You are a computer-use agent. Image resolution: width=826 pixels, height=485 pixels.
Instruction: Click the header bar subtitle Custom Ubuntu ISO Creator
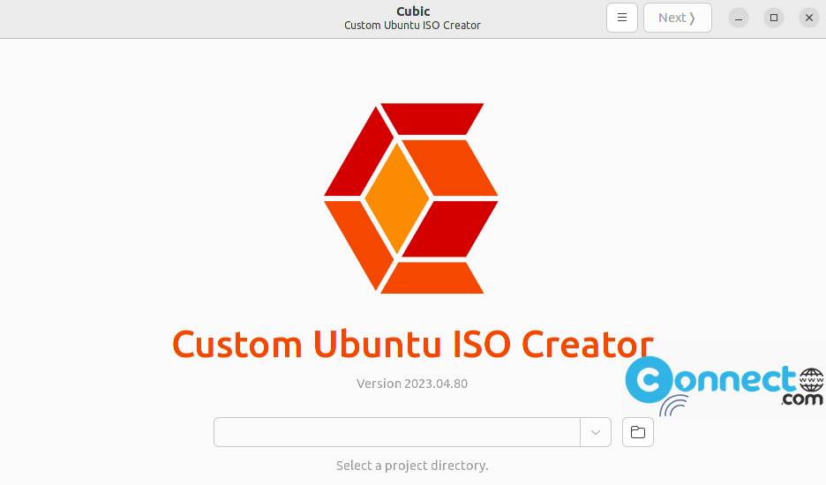(412, 26)
